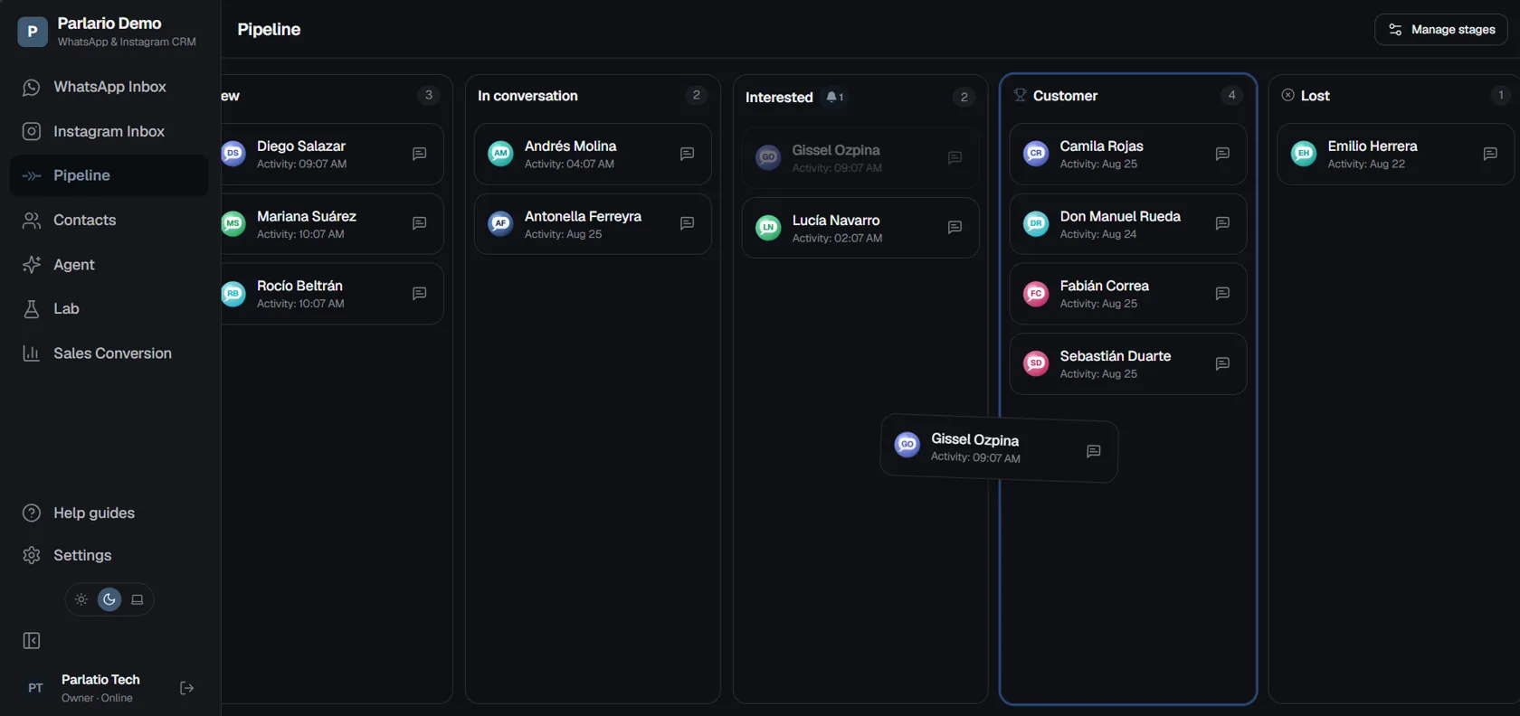
Task: Open the Camila Rojas contact card
Action: point(1128,154)
